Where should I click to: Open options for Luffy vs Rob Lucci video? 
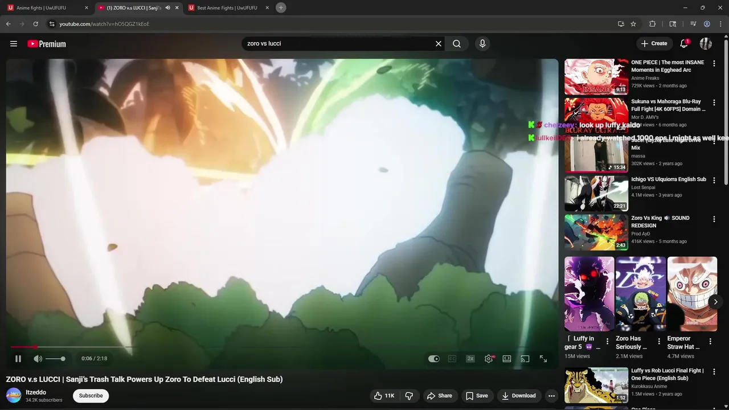pos(714,372)
